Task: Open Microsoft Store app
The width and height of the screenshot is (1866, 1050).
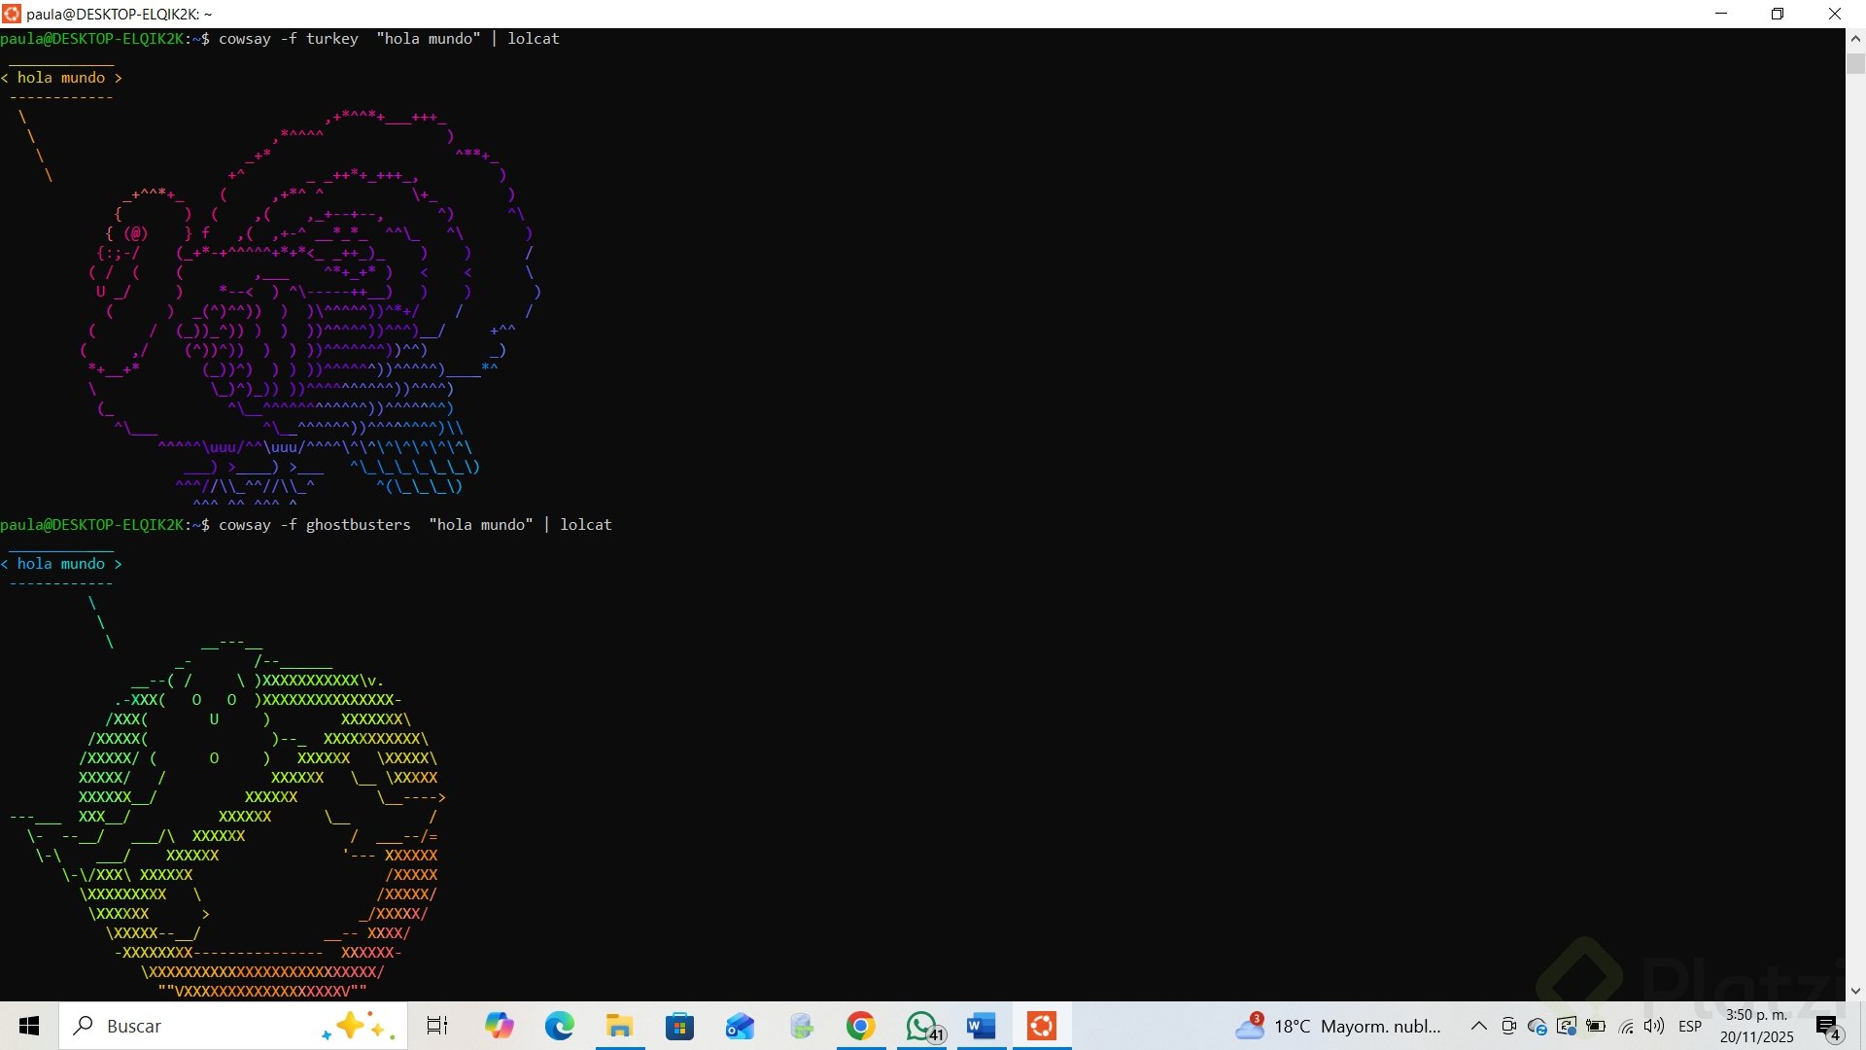Action: [679, 1026]
